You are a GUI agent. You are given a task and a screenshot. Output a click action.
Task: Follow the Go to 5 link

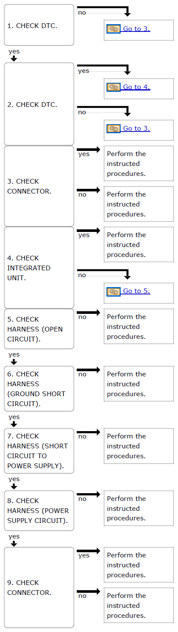pyautogui.click(x=137, y=291)
